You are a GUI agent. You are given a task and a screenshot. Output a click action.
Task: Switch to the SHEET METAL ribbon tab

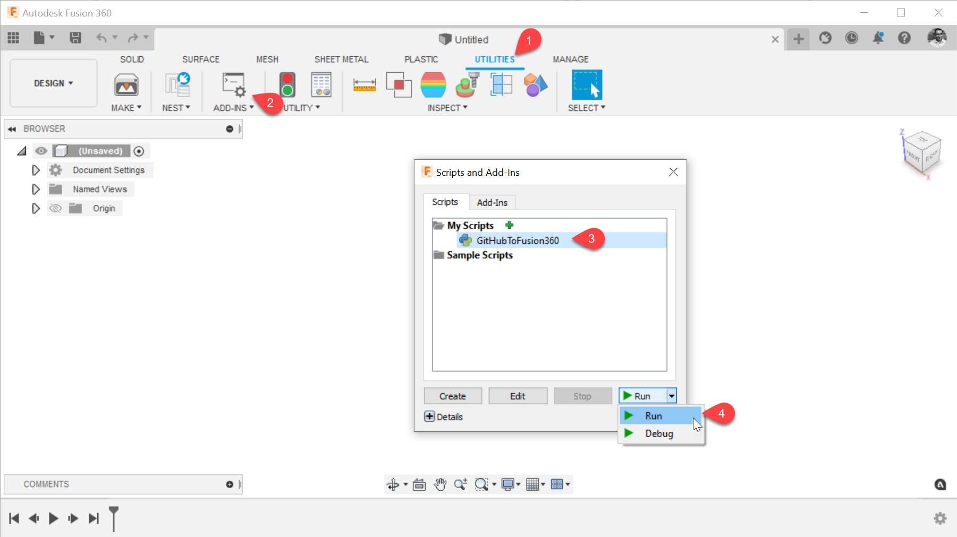tap(341, 59)
